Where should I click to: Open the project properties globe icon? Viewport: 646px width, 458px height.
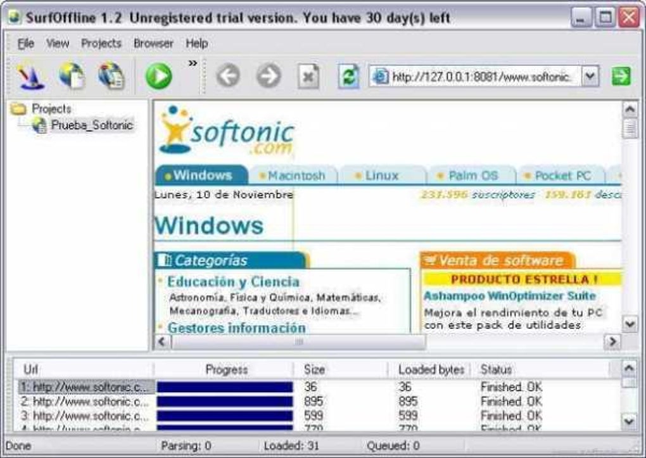pyautogui.click(x=111, y=76)
